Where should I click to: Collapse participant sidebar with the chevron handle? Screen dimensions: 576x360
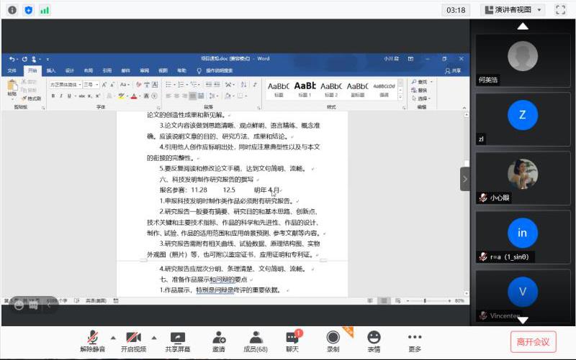pyautogui.click(x=464, y=179)
